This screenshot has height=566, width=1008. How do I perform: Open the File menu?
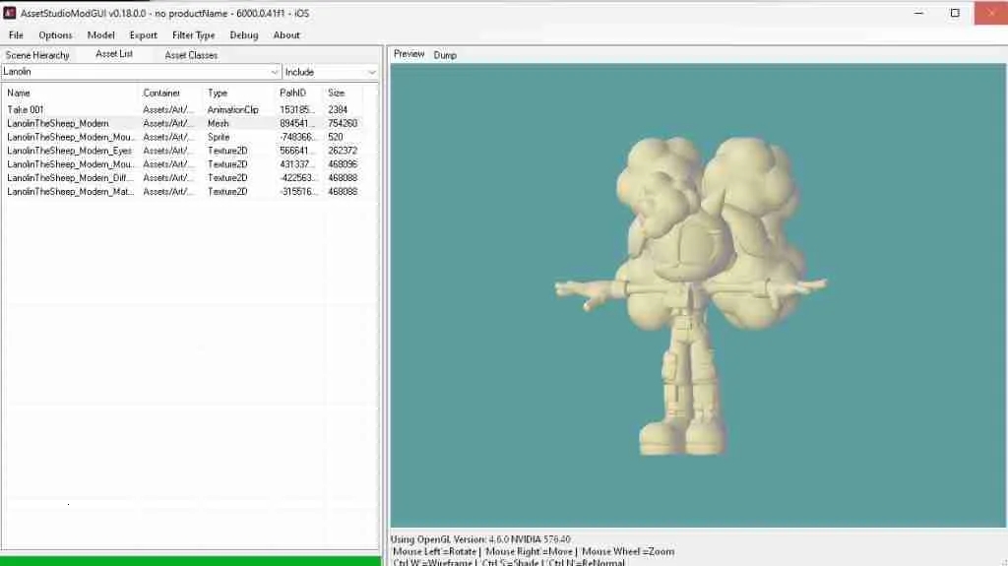16,35
